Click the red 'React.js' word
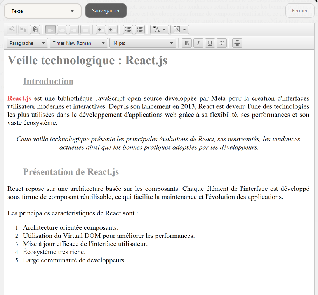The height and width of the screenshot is (295, 318). (x=19, y=98)
